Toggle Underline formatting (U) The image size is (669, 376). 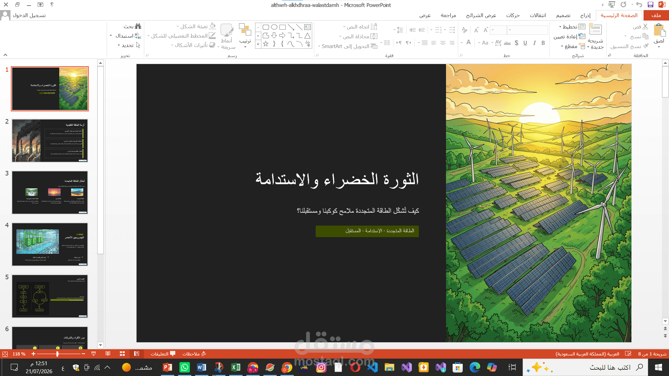coord(525,43)
